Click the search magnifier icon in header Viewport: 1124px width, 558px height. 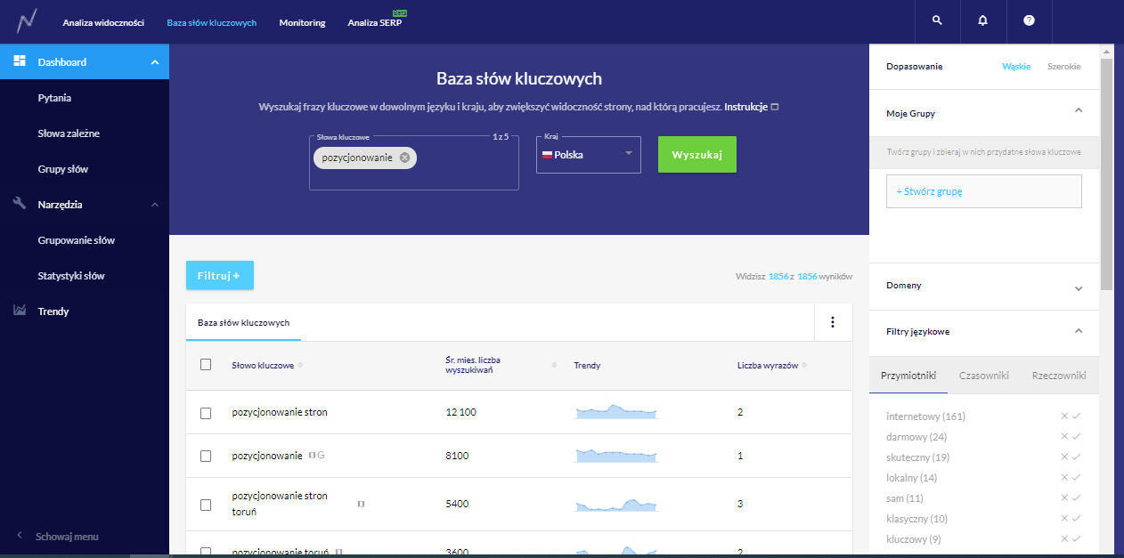click(x=936, y=20)
